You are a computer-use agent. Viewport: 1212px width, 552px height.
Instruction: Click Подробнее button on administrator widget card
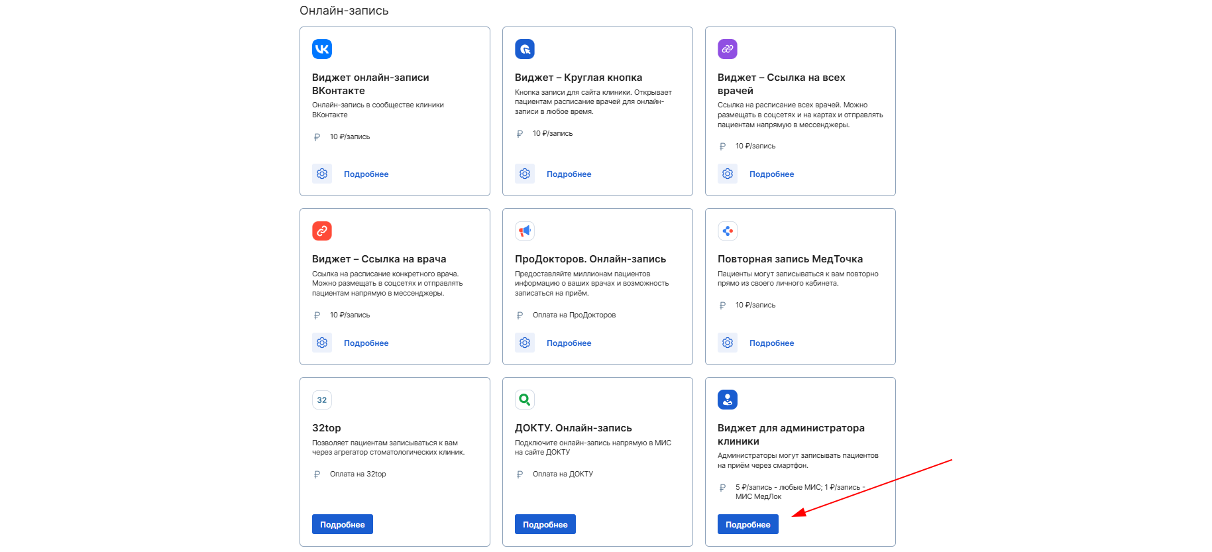[x=748, y=524]
